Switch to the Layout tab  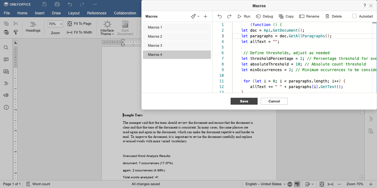pyautogui.click(x=74, y=13)
